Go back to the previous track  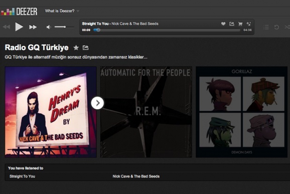[x=6, y=27]
